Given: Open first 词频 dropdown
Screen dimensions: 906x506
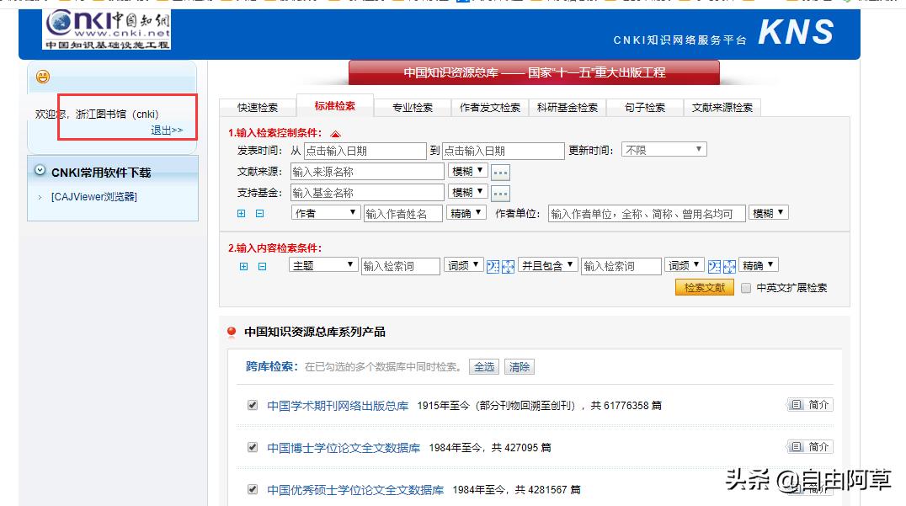Looking at the screenshot, I should [464, 265].
